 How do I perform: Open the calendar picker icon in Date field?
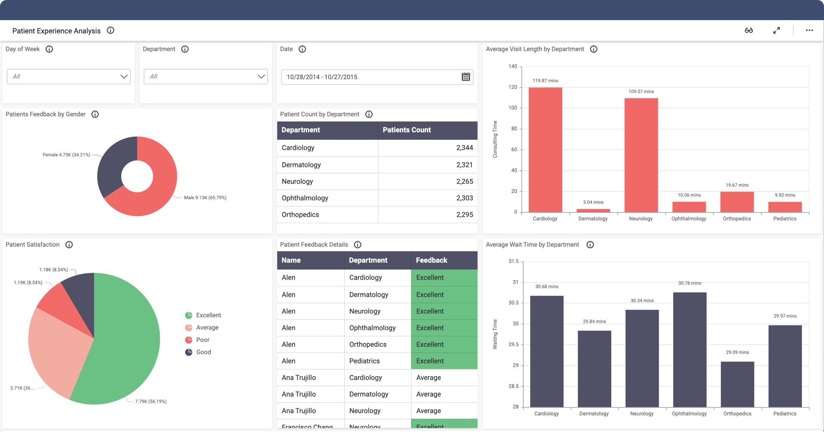point(465,77)
